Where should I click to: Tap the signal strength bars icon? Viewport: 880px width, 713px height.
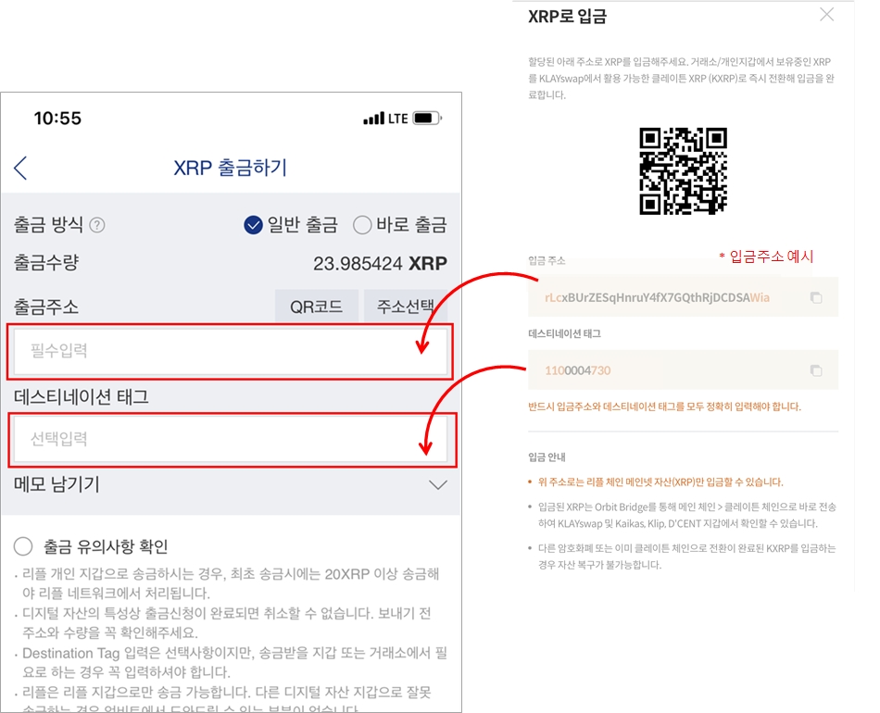point(373,119)
